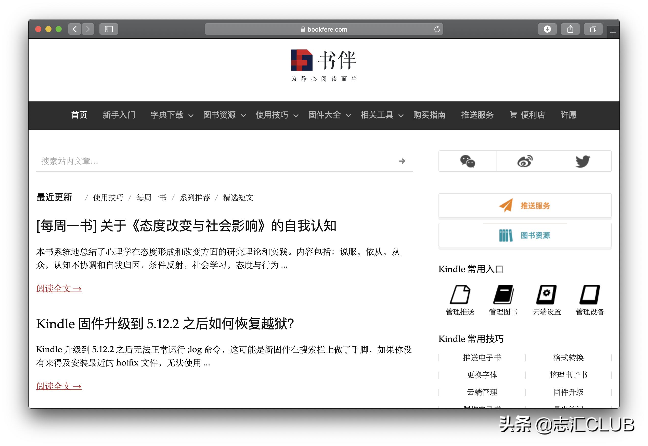Click the search submit arrow
This screenshot has width=648, height=446.
(x=402, y=161)
